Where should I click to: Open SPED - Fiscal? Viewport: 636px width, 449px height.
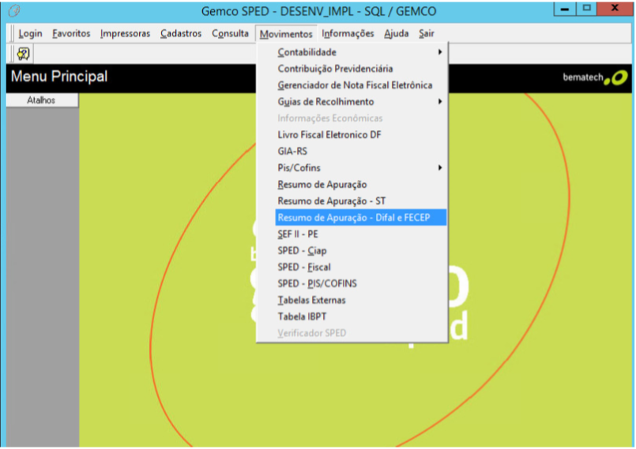coord(352,267)
